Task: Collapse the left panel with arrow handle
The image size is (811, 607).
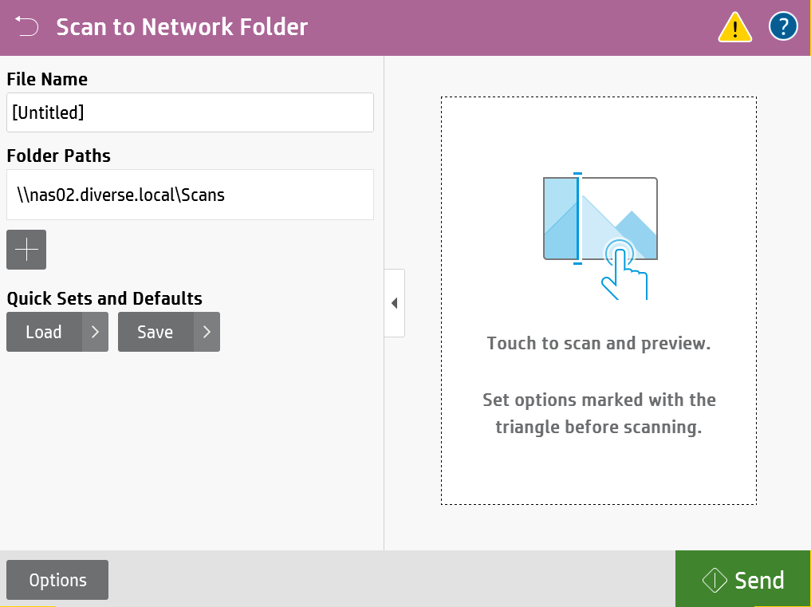Action: coord(394,303)
